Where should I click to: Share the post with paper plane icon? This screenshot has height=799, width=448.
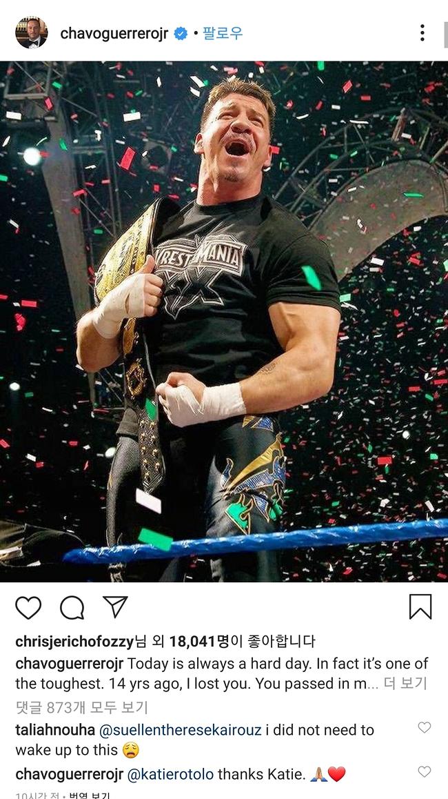115,606
